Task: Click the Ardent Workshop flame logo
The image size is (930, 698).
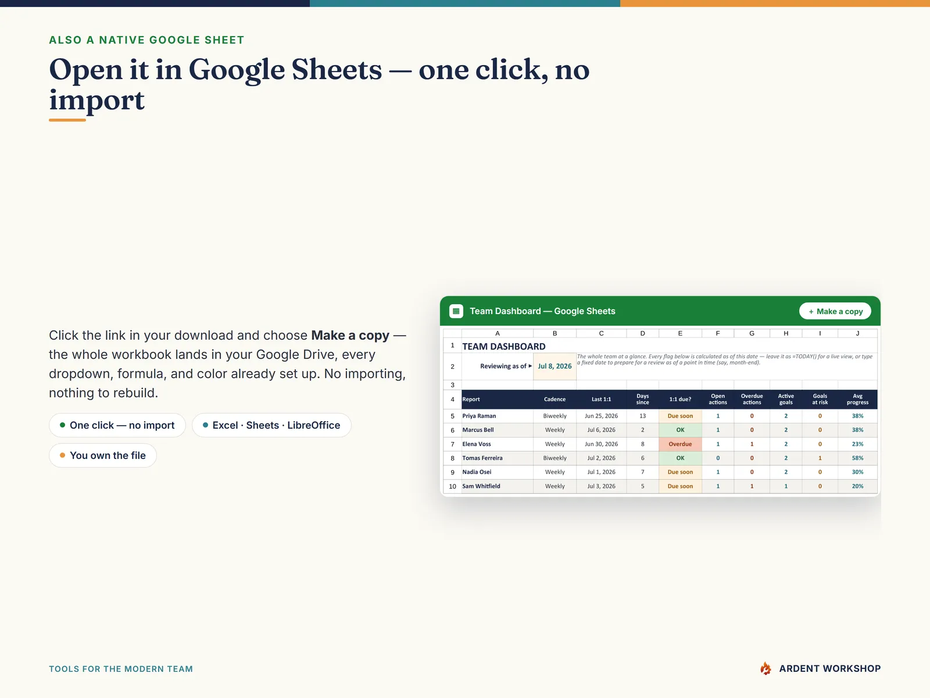Action: (766, 668)
